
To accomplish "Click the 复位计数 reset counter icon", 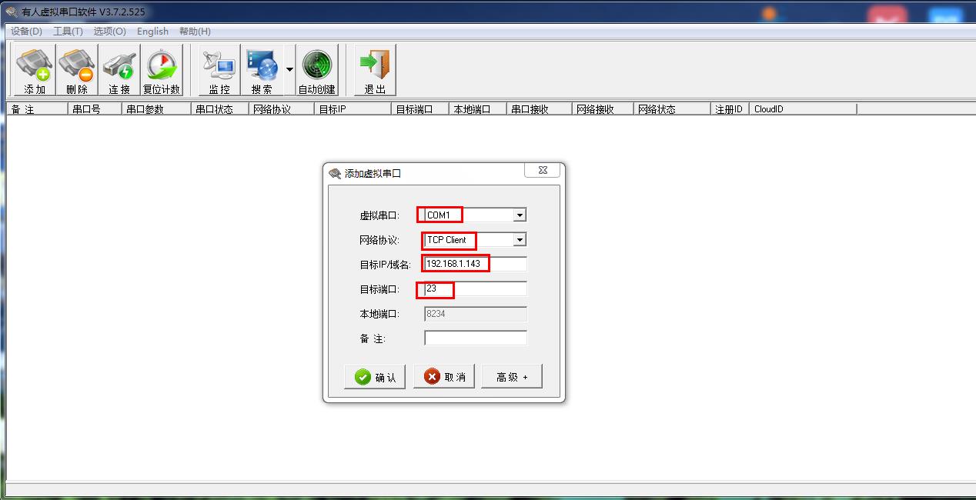I will tap(162, 71).
